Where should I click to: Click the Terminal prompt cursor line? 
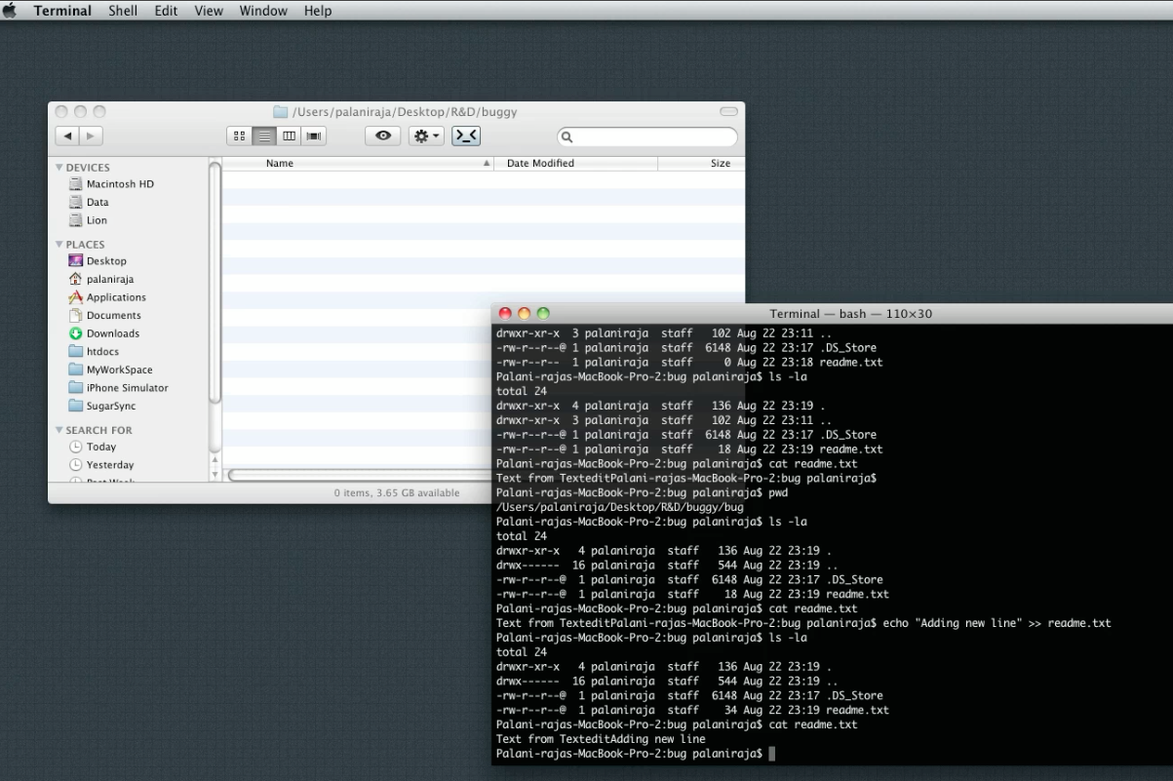(x=635, y=754)
